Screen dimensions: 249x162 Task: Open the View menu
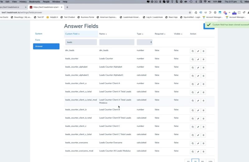pyautogui.click(x=14, y=2)
